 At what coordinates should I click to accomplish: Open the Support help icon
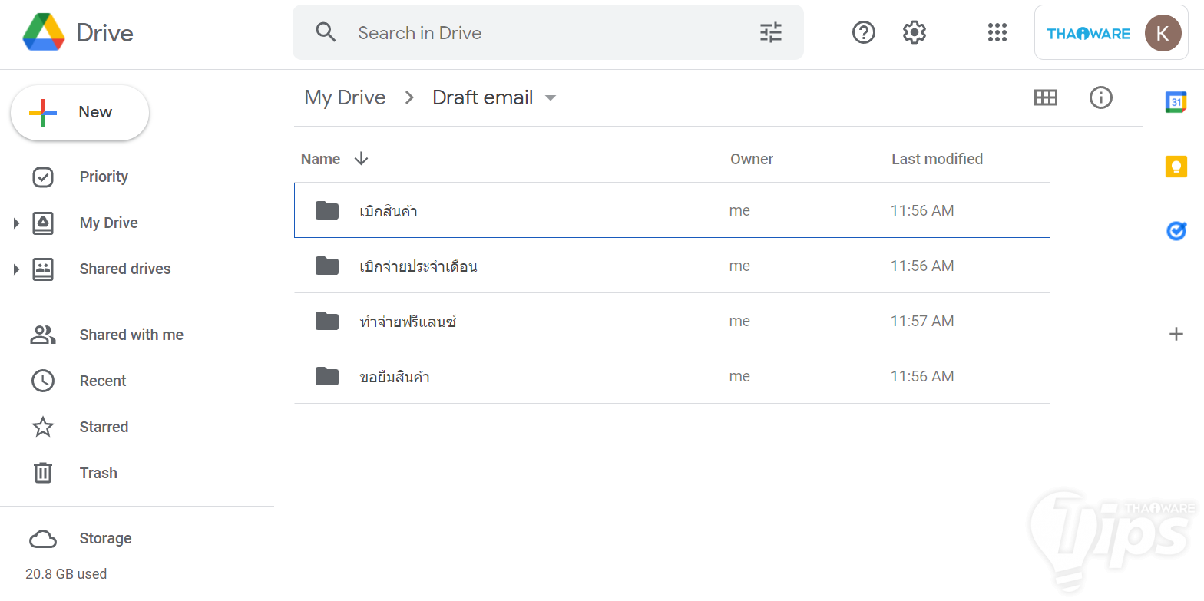click(864, 32)
